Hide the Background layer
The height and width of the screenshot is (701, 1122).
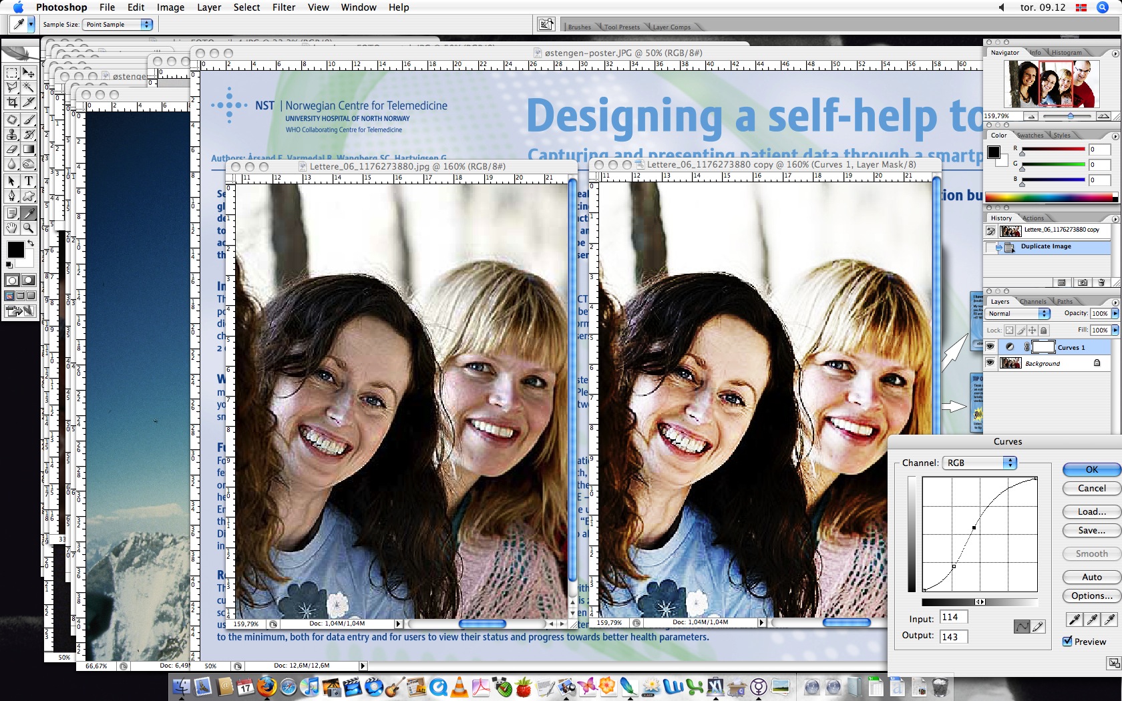point(990,363)
